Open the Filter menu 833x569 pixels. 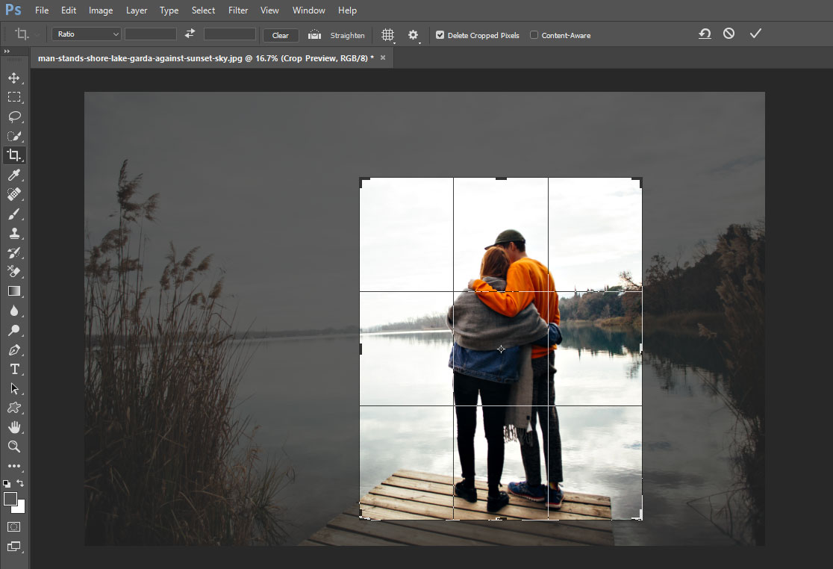pos(237,10)
